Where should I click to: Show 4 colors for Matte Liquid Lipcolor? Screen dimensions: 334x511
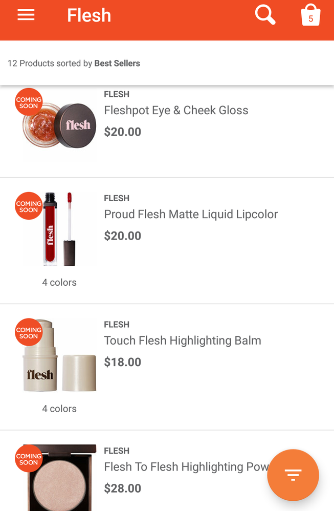click(x=59, y=282)
